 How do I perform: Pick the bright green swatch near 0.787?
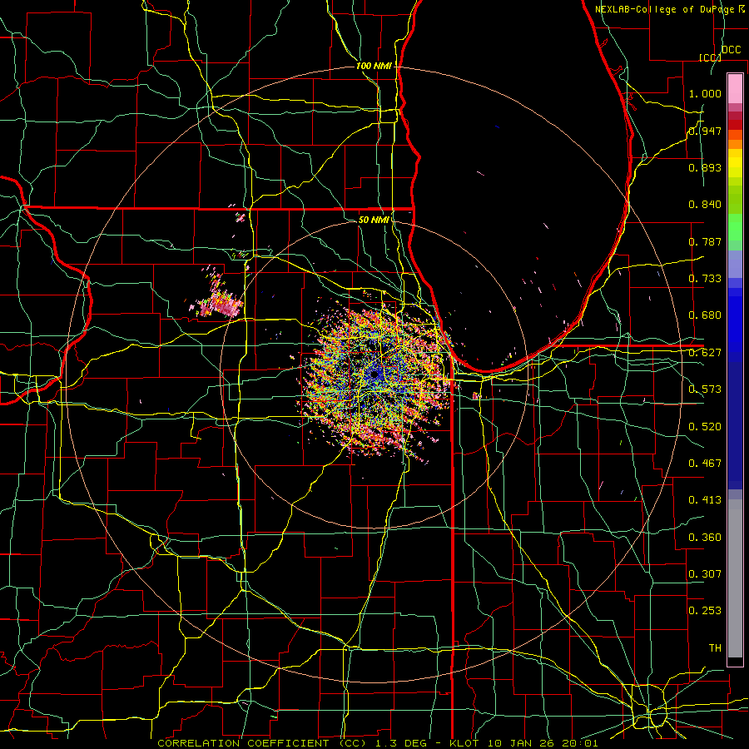pos(735,227)
